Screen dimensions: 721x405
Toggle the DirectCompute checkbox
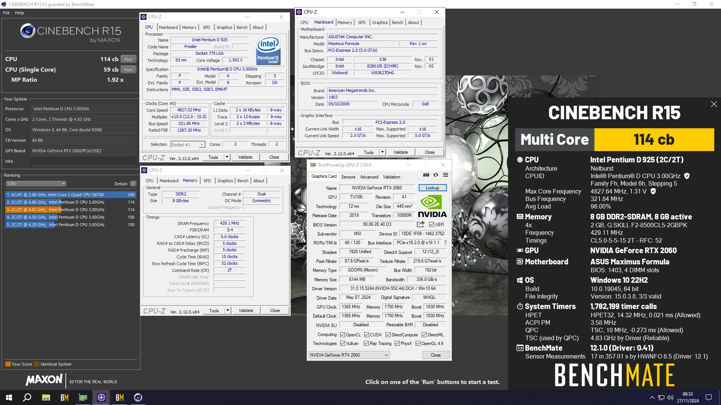[388, 335]
